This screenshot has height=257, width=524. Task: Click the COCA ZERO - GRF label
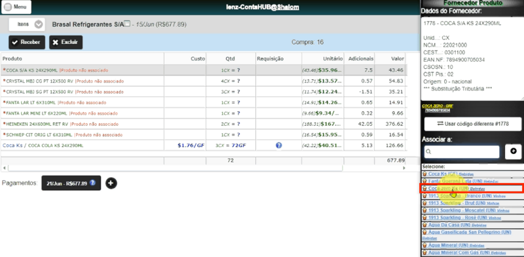coord(437,106)
